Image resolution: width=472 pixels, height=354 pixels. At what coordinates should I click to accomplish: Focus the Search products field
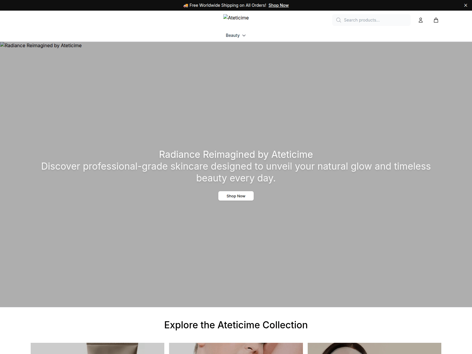[x=371, y=20]
